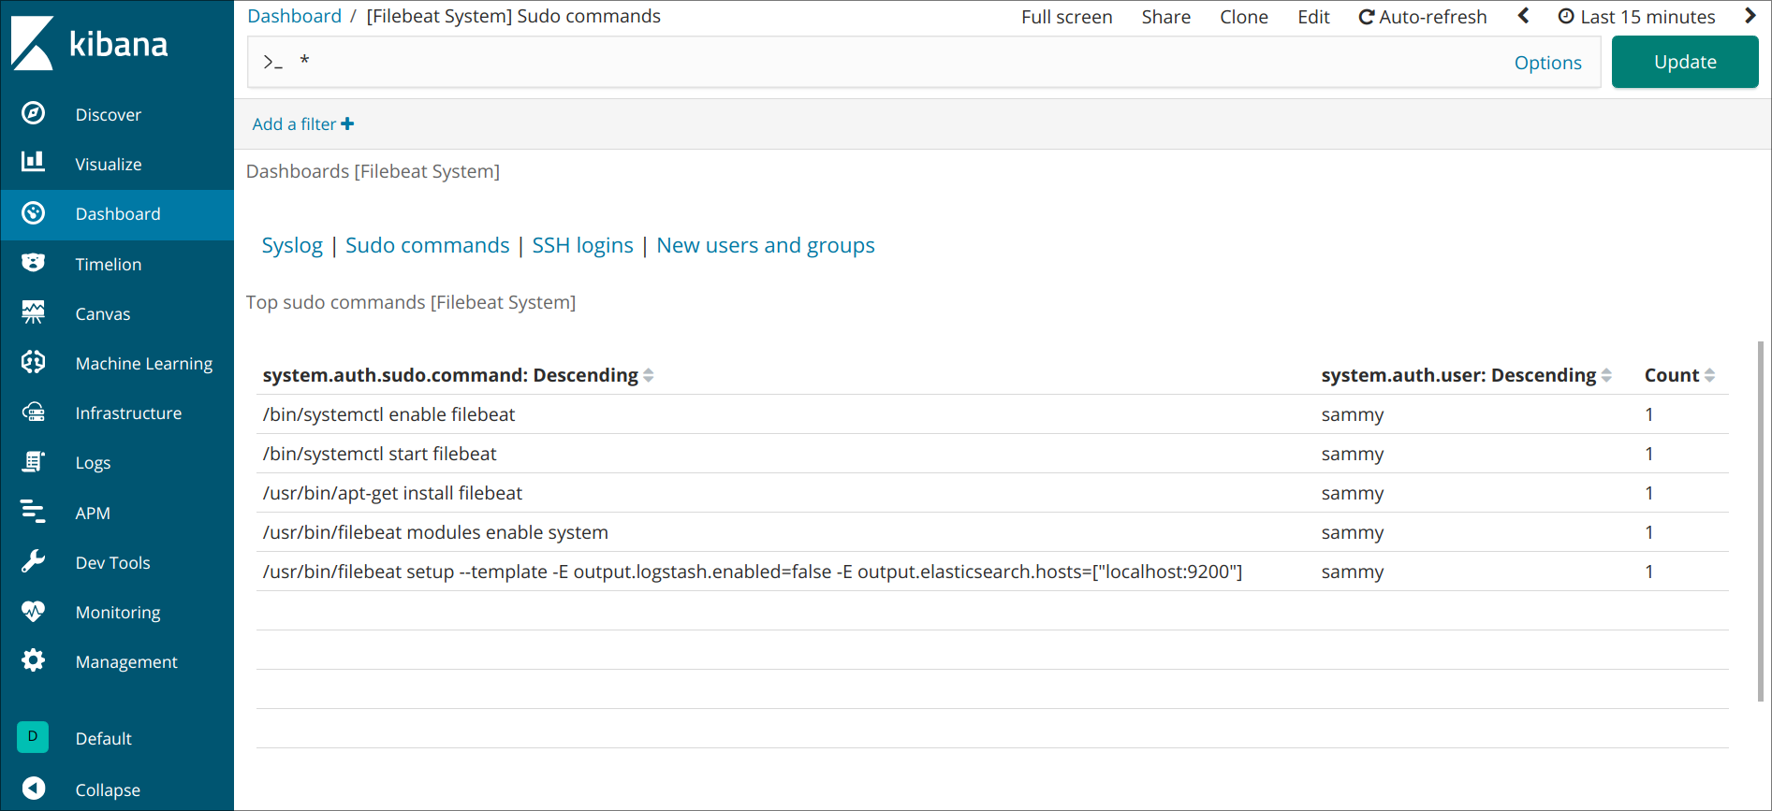Screen dimensions: 1772x811
Task: Step time range forward with right chevron
Action: 1750,16
